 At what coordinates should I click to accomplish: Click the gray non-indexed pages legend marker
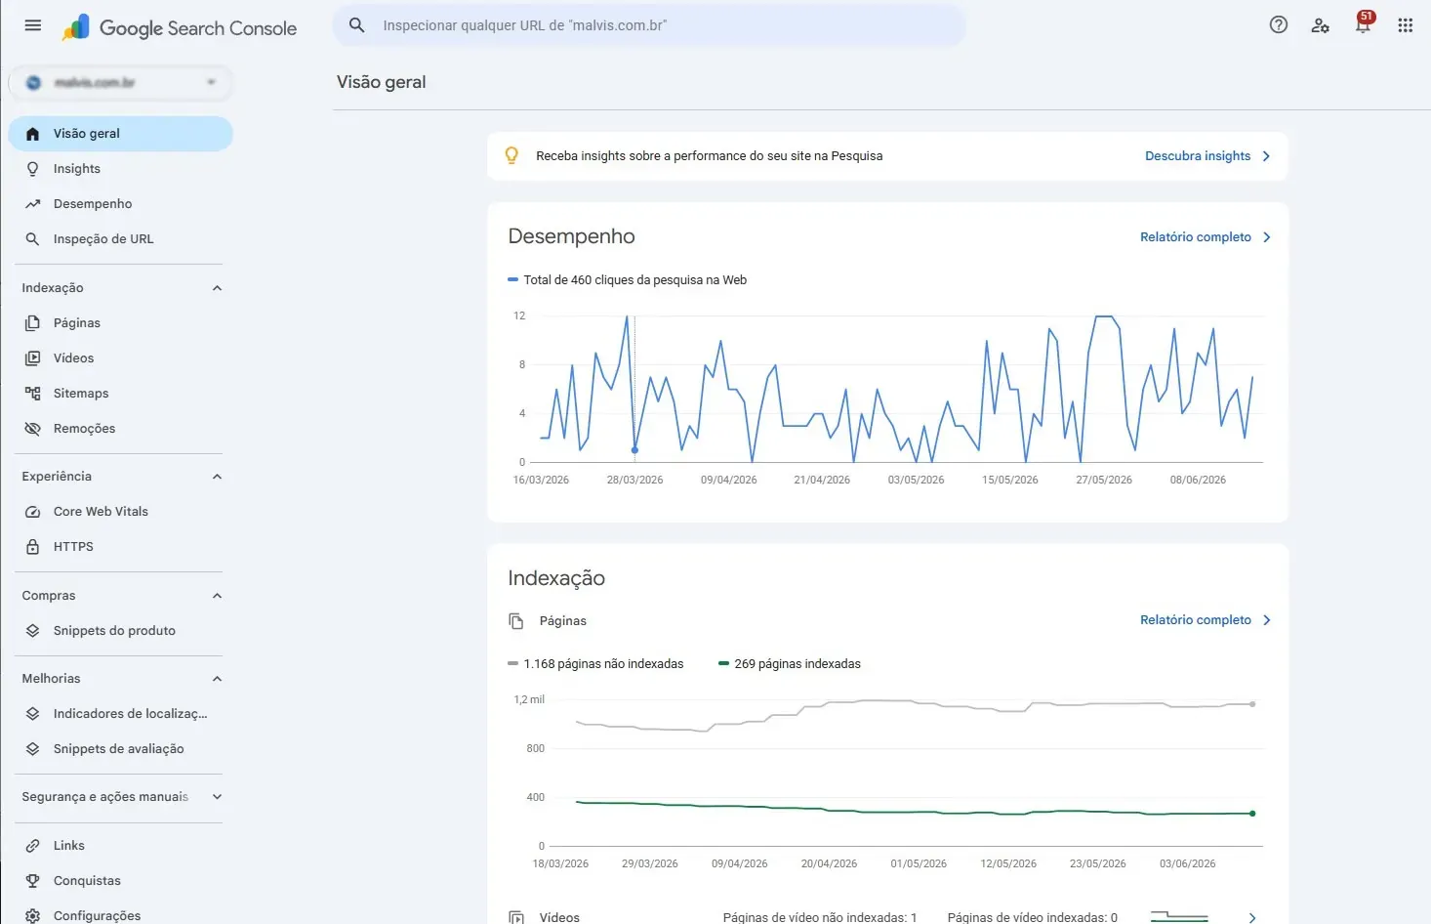[513, 664]
